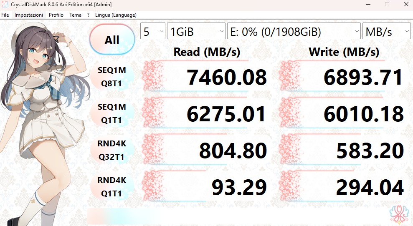The image size is (413, 226).
Task: Open the File menu
Action: pos(5,15)
